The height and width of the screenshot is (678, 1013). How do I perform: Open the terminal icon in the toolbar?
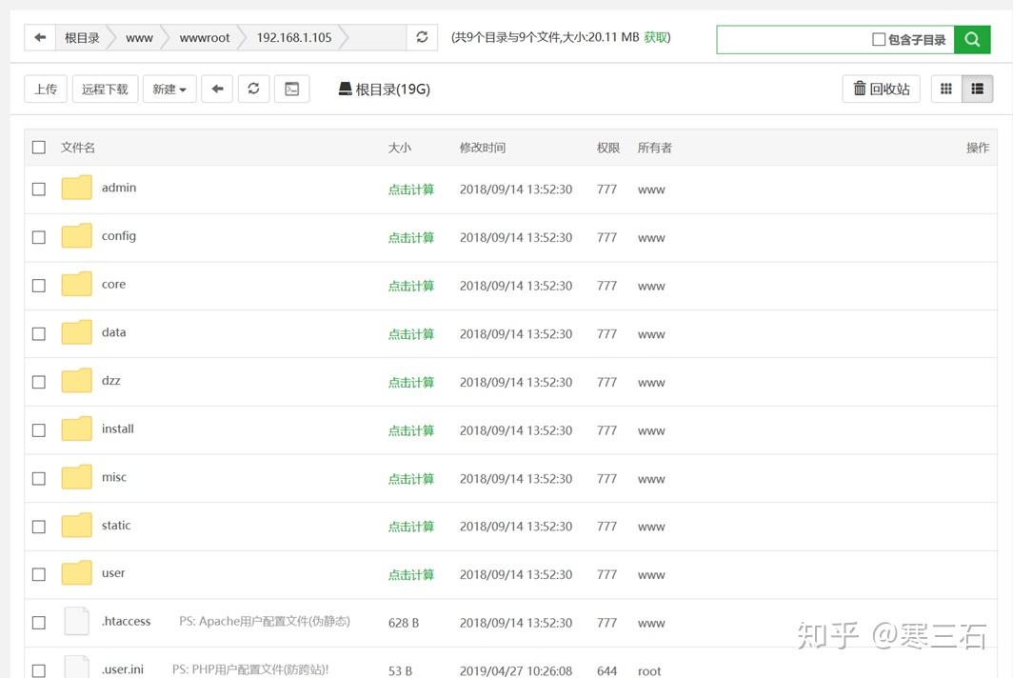point(292,90)
